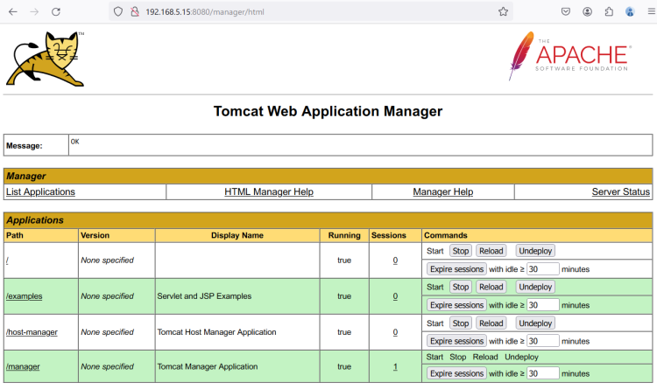The width and height of the screenshot is (657, 389).
Task: Undeploy the /examples application
Action: pyautogui.click(x=535, y=287)
